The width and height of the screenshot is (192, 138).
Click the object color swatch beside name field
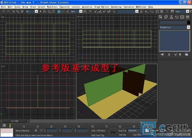189,22
